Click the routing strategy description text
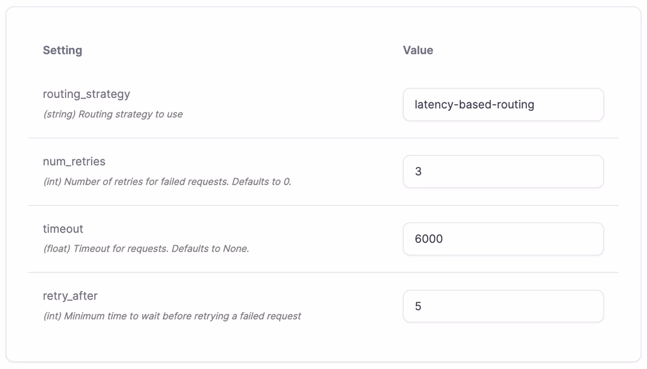 [112, 114]
